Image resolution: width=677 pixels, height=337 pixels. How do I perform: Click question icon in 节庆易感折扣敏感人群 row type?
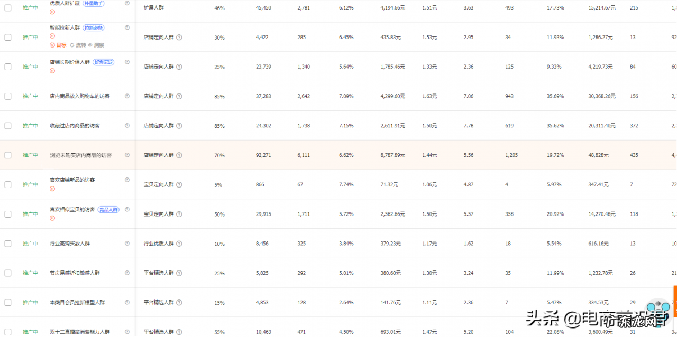pos(179,273)
